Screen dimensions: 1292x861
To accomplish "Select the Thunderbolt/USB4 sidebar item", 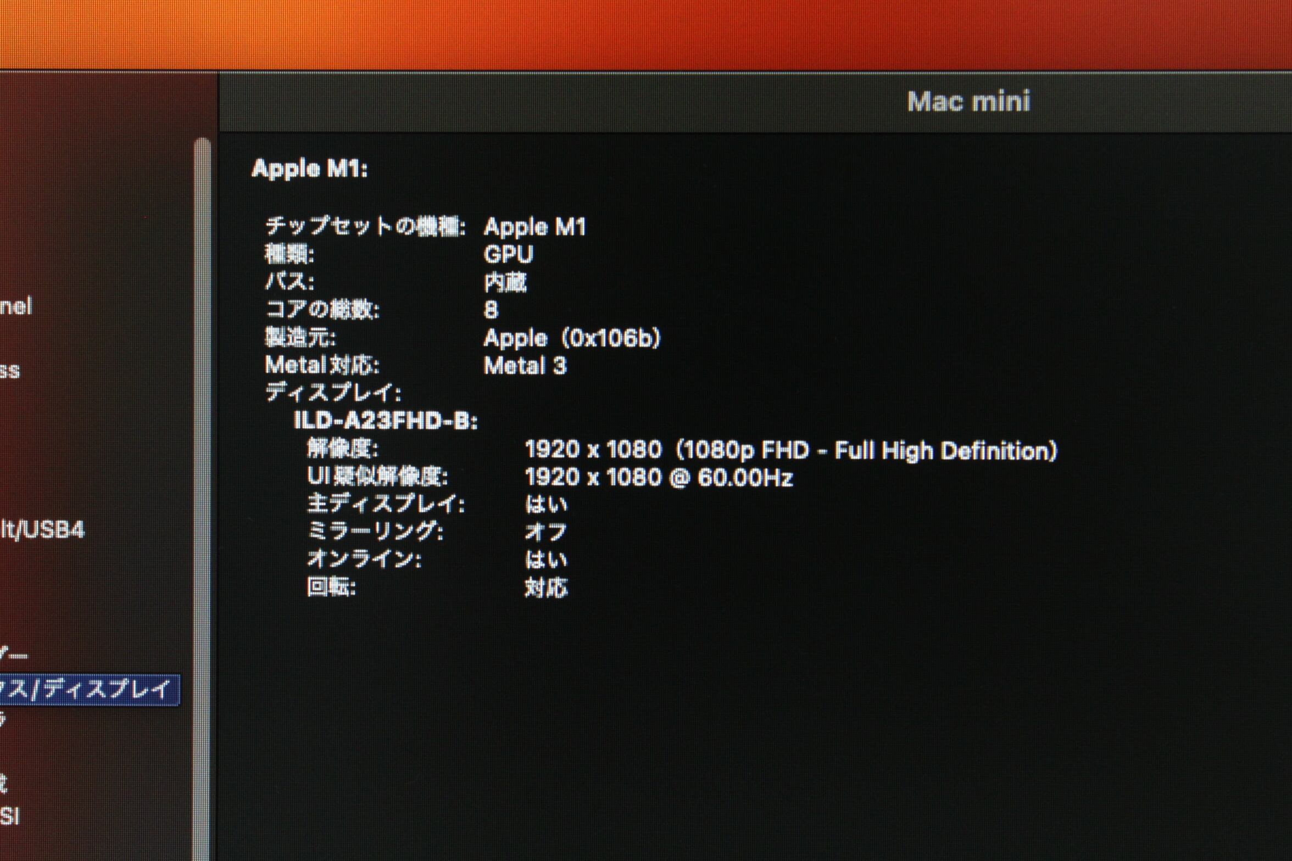I will (43, 530).
